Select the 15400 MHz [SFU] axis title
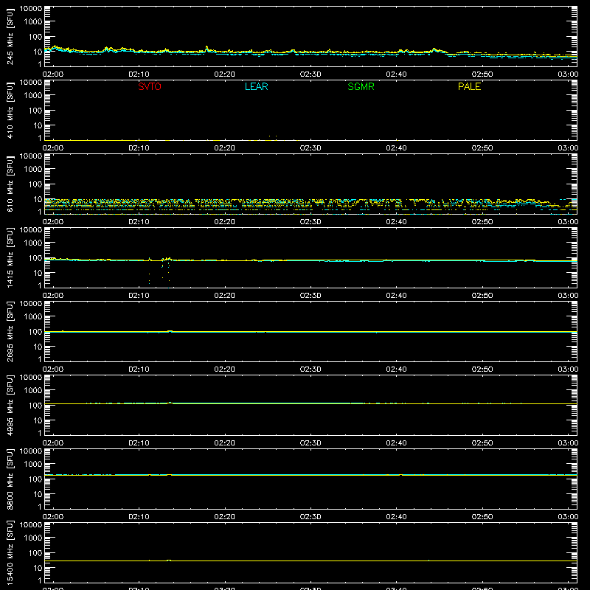Viewport: 590px width, 590px height. coord(10,552)
